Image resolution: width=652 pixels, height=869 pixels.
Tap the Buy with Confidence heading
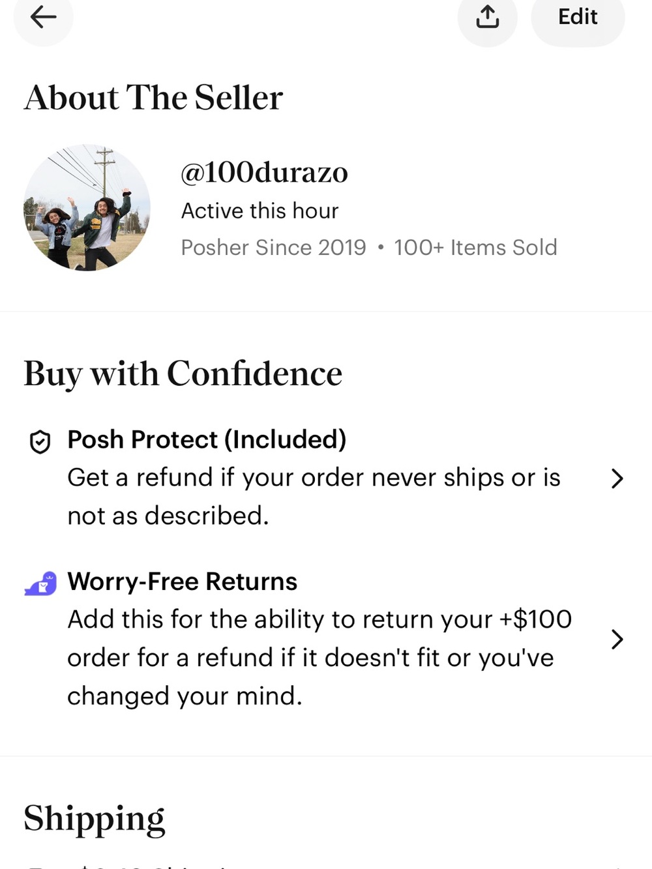click(183, 374)
